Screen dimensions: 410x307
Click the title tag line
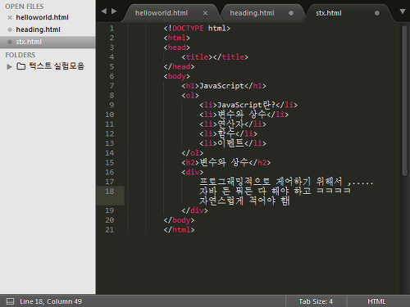point(215,57)
